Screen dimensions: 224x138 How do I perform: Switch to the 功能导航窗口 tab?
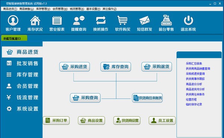click(x=14, y=38)
